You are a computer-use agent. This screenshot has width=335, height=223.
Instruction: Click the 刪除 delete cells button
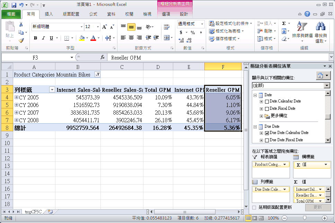pyautogui.click(x=267, y=31)
